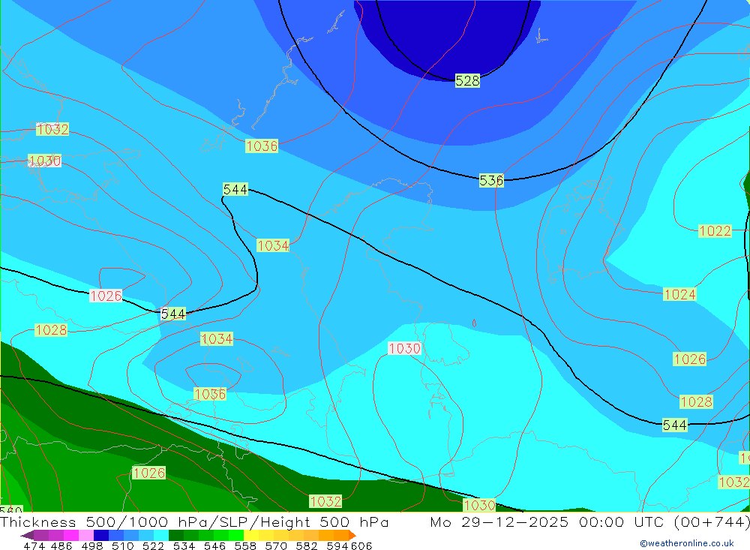Click the legend value 510
Screen dimensions: 750x550
tap(123, 545)
